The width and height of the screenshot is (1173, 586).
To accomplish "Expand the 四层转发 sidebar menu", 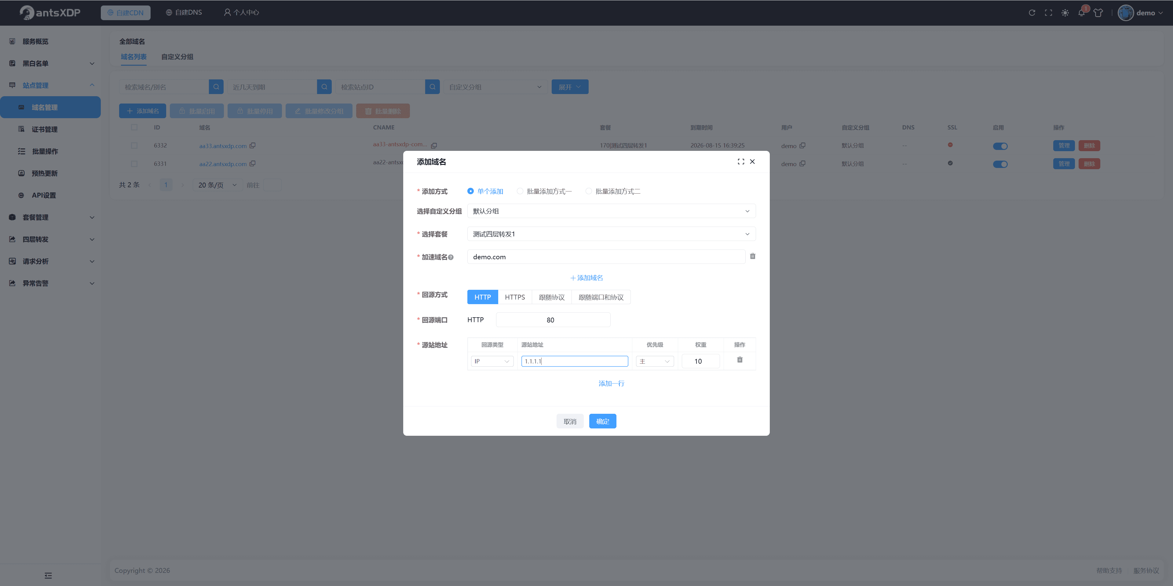I will pyautogui.click(x=50, y=239).
